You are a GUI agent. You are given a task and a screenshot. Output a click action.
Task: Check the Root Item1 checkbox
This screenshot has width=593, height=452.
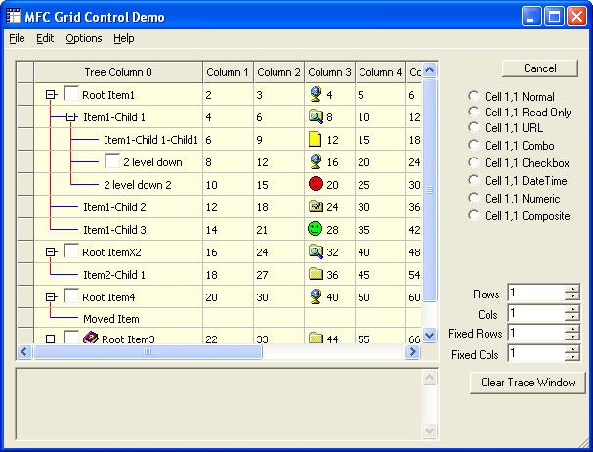pos(71,93)
